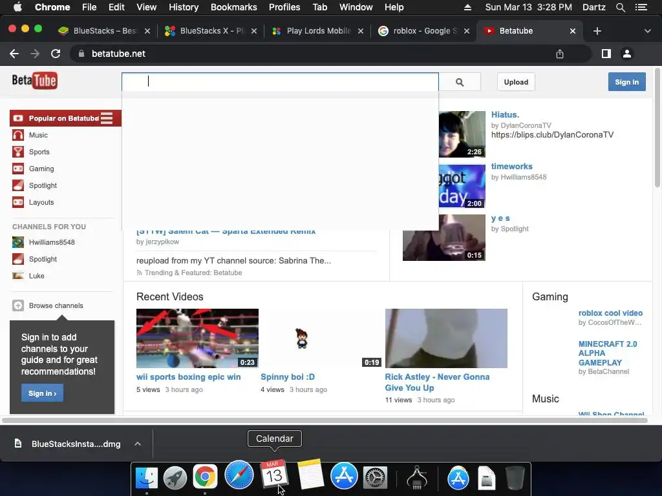Open Calendar from the Dock
This screenshot has width=662, height=496.
coord(273,474)
